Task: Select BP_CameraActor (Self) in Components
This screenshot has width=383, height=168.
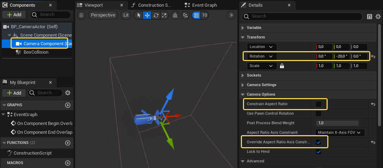Action: point(37,27)
